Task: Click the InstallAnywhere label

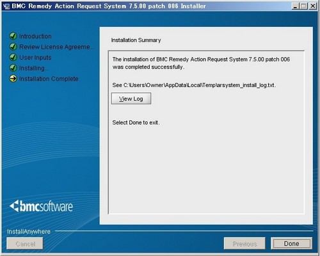Action: (x=29, y=232)
